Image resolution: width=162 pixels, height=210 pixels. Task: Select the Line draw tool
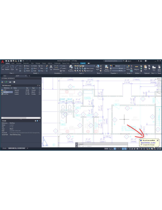(x=3, y=67)
